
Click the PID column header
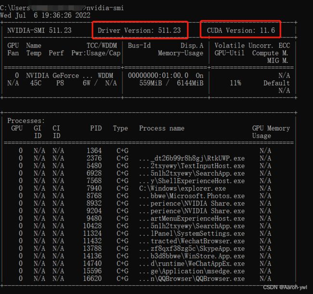(96, 128)
